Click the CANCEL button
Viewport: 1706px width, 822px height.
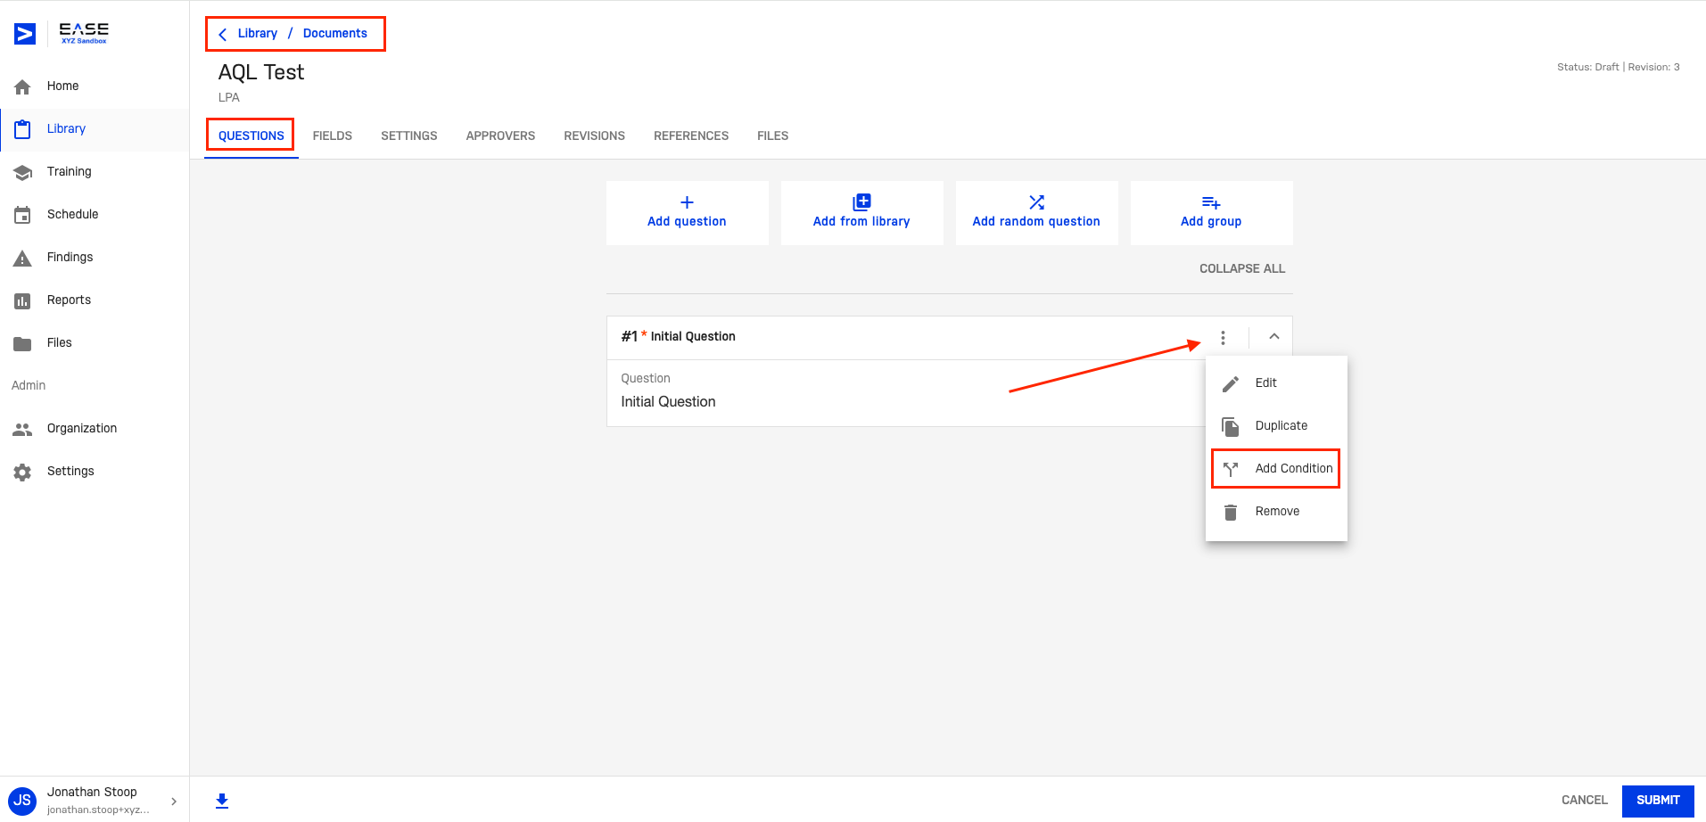[1585, 801]
